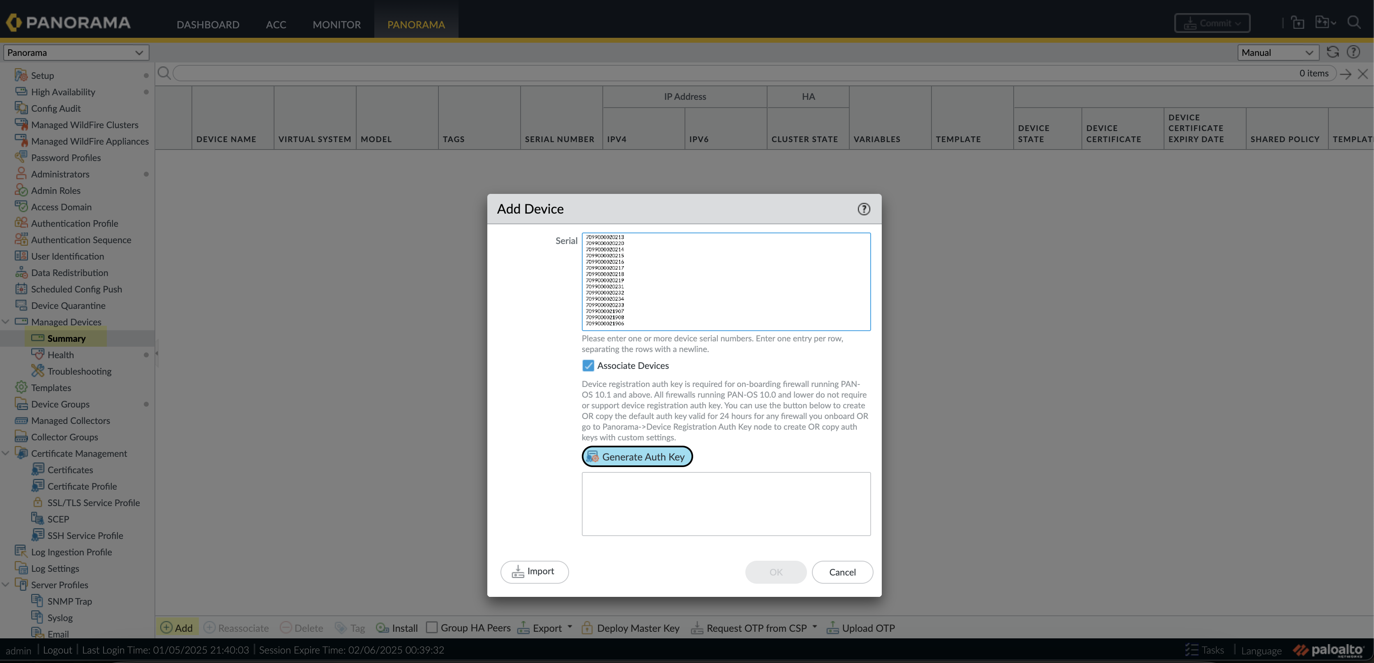Open the Panorama context dropdown
The width and height of the screenshot is (1374, 663).
tap(76, 52)
